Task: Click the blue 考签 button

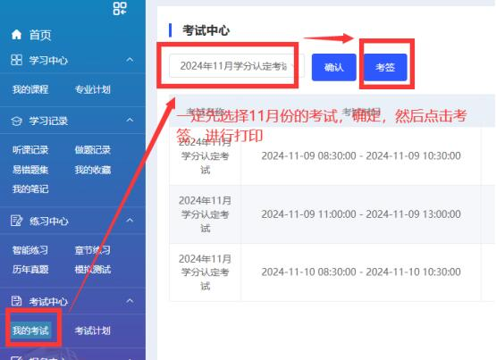Action: click(x=385, y=67)
